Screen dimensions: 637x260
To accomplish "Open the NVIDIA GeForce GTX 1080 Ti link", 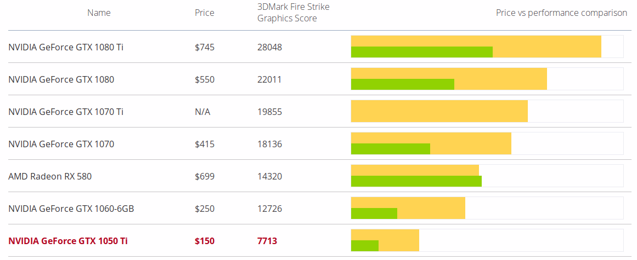I will pos(66,47).
